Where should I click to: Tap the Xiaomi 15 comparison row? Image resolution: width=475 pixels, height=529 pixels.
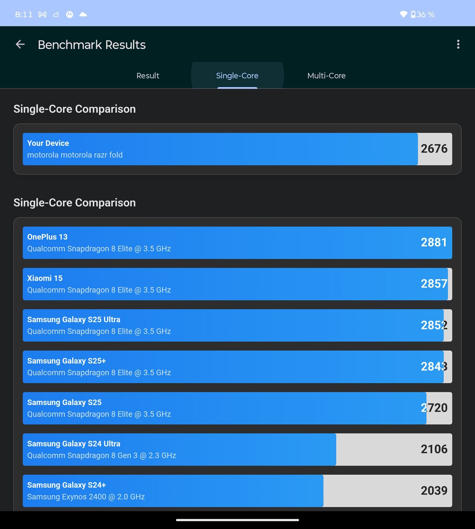tap(237, 284)
